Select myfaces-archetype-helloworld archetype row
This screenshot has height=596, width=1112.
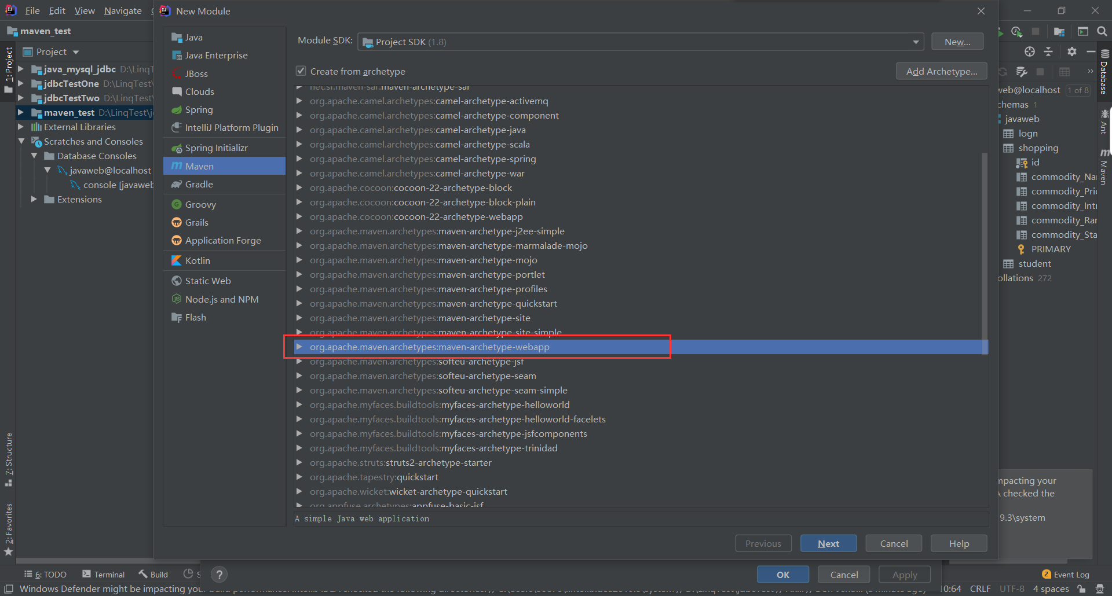pos(638,405)
